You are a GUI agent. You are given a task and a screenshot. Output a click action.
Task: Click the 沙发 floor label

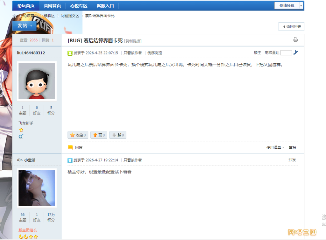[x=292, y=160]
